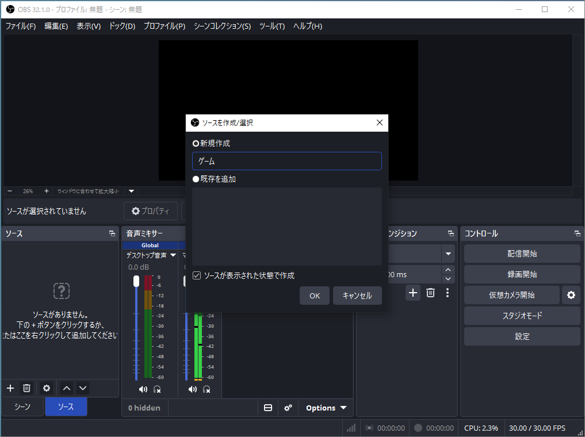Float the コントロール dock with its pop-out icon
The width and height of the screenshot is (585, 437).
[577, 233]
